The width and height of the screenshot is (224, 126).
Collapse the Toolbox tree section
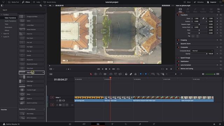click(2, 15)
